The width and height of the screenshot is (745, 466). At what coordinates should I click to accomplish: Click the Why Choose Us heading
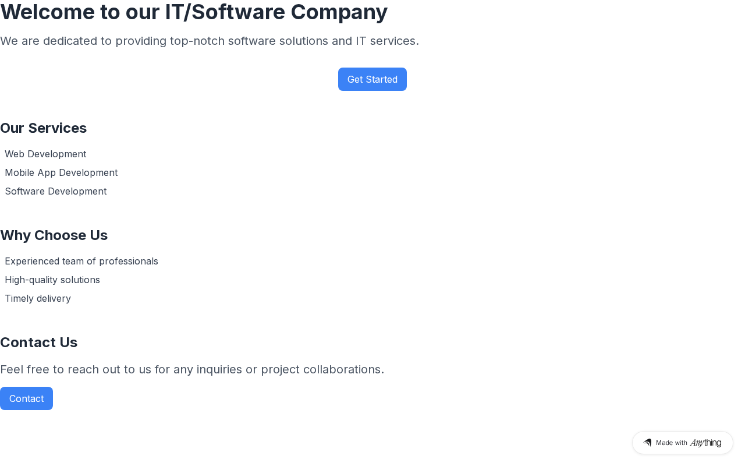[x=54, y=235]
